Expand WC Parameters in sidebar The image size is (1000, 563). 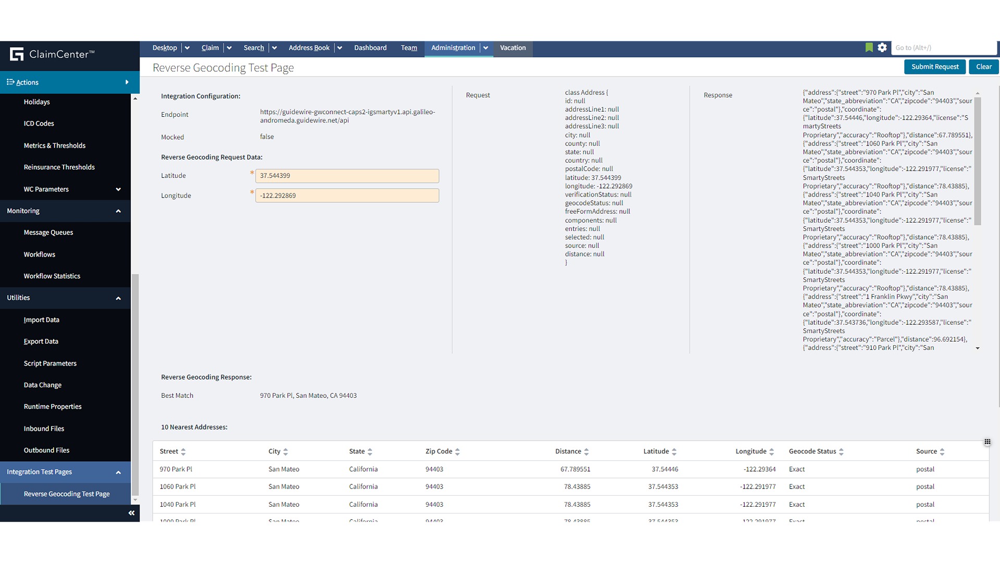(118, 189)
